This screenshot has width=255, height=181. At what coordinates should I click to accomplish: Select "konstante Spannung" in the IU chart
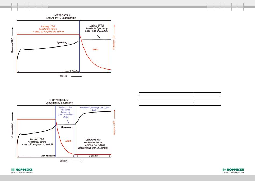[x=97, y=28]
